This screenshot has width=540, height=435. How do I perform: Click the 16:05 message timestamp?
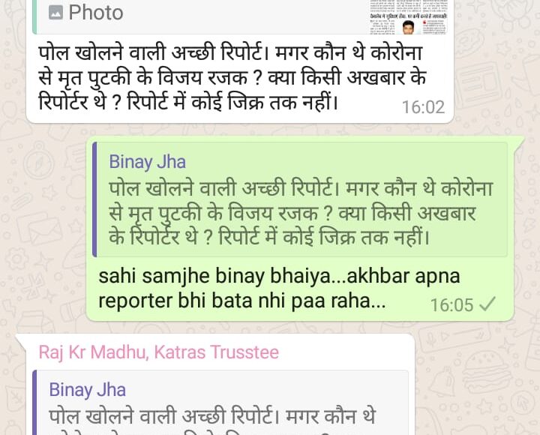[x=451, y=305]
